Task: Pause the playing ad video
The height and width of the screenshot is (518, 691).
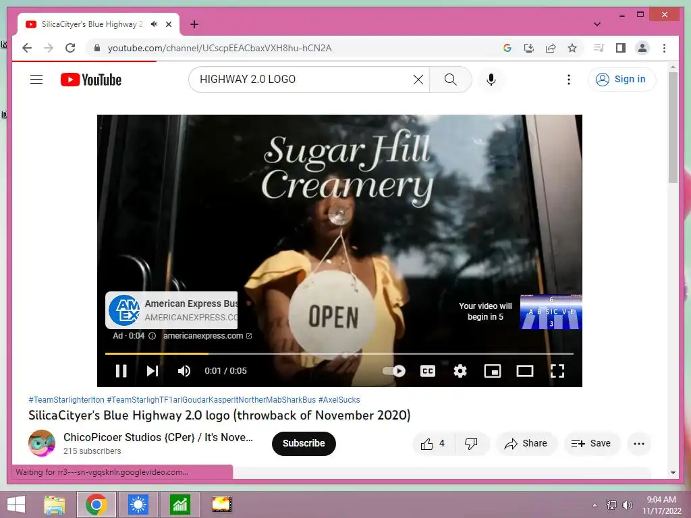Action: [121, 371]
